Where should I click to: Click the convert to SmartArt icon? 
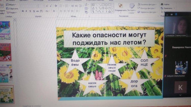[86, 12]
